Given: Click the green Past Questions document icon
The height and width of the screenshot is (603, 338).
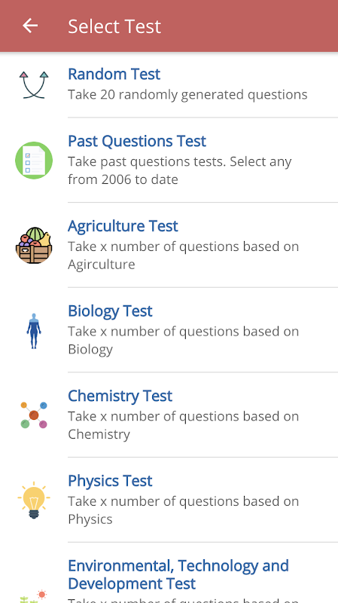Looking at the screenshot, I should (34, 161).
